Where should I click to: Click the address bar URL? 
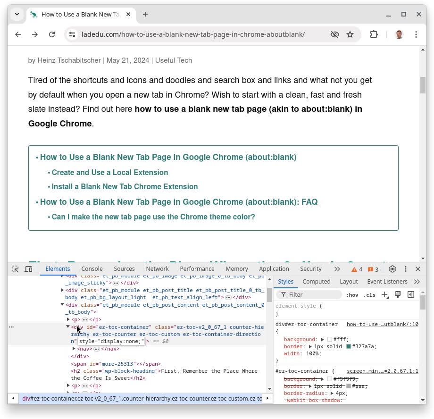click(193, 34)
